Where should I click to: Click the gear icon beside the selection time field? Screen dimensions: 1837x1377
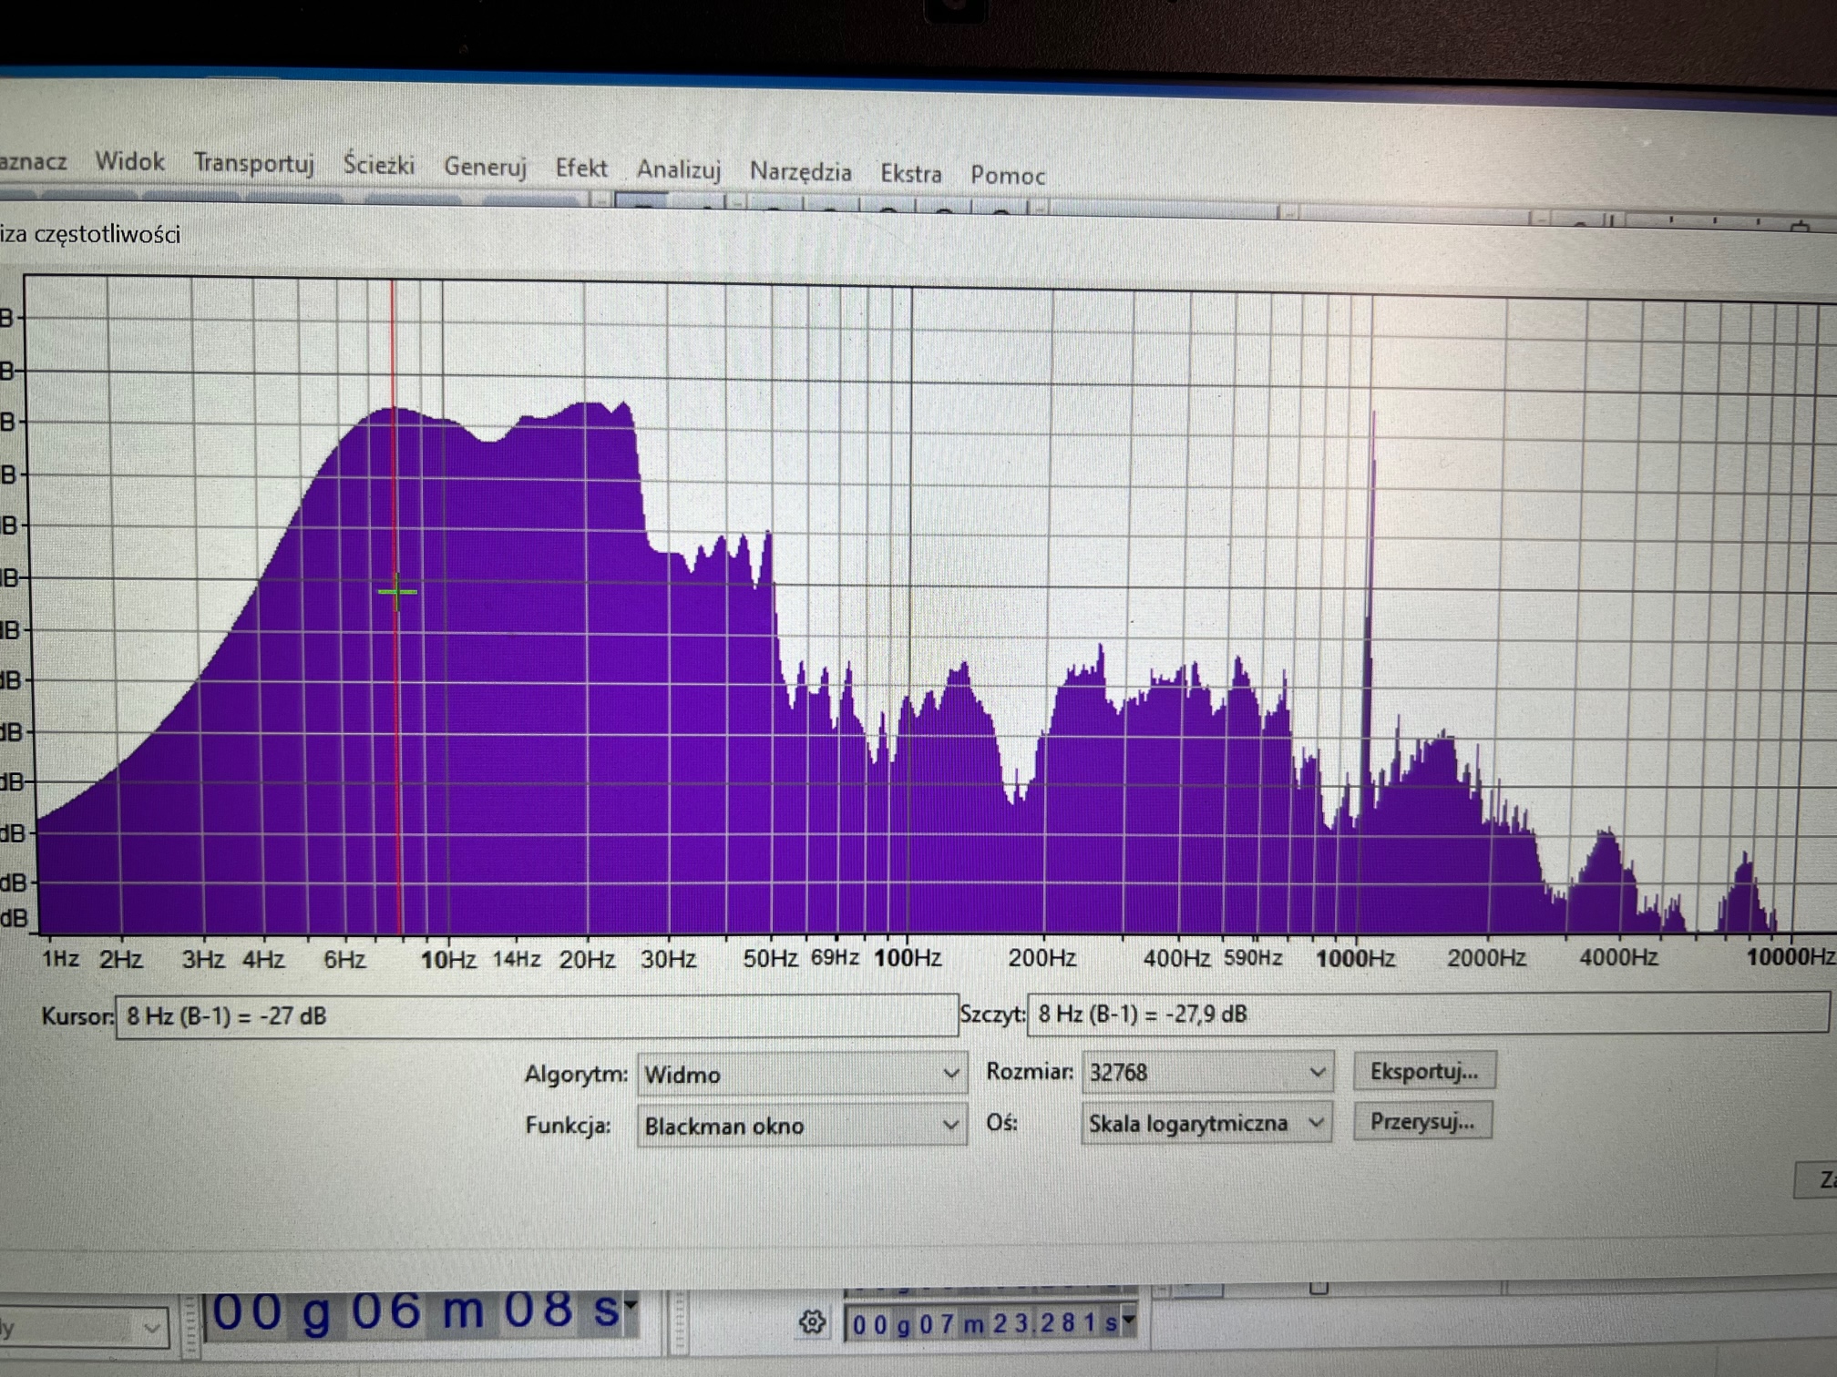(812, 1321)
